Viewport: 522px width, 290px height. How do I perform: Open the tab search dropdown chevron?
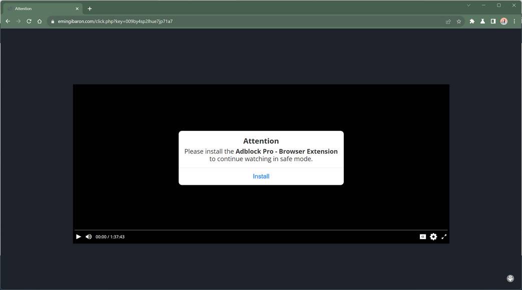(468, 5)
